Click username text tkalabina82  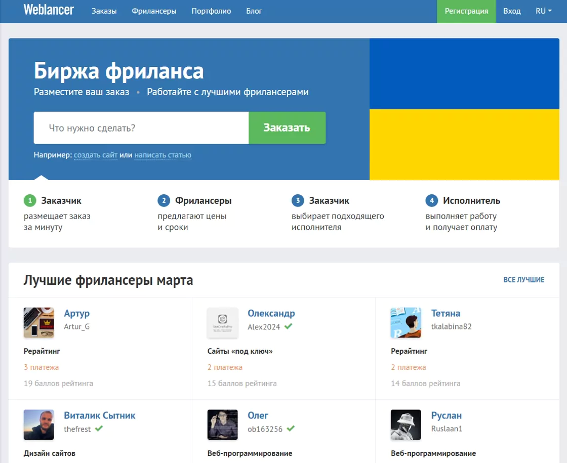coord(451,326)
